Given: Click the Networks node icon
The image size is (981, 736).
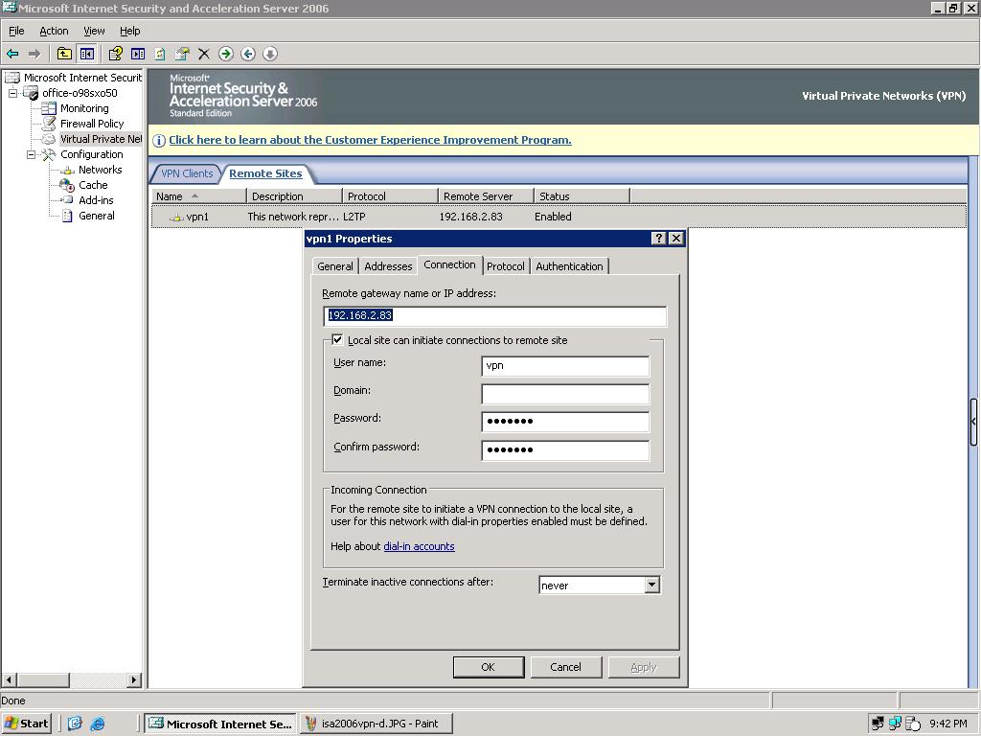Looking at the screenshot, I should pyautogui.click(x=67, y=170).
